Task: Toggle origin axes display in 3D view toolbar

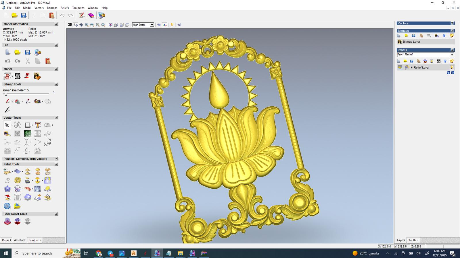Action: [x=165, y=25]
